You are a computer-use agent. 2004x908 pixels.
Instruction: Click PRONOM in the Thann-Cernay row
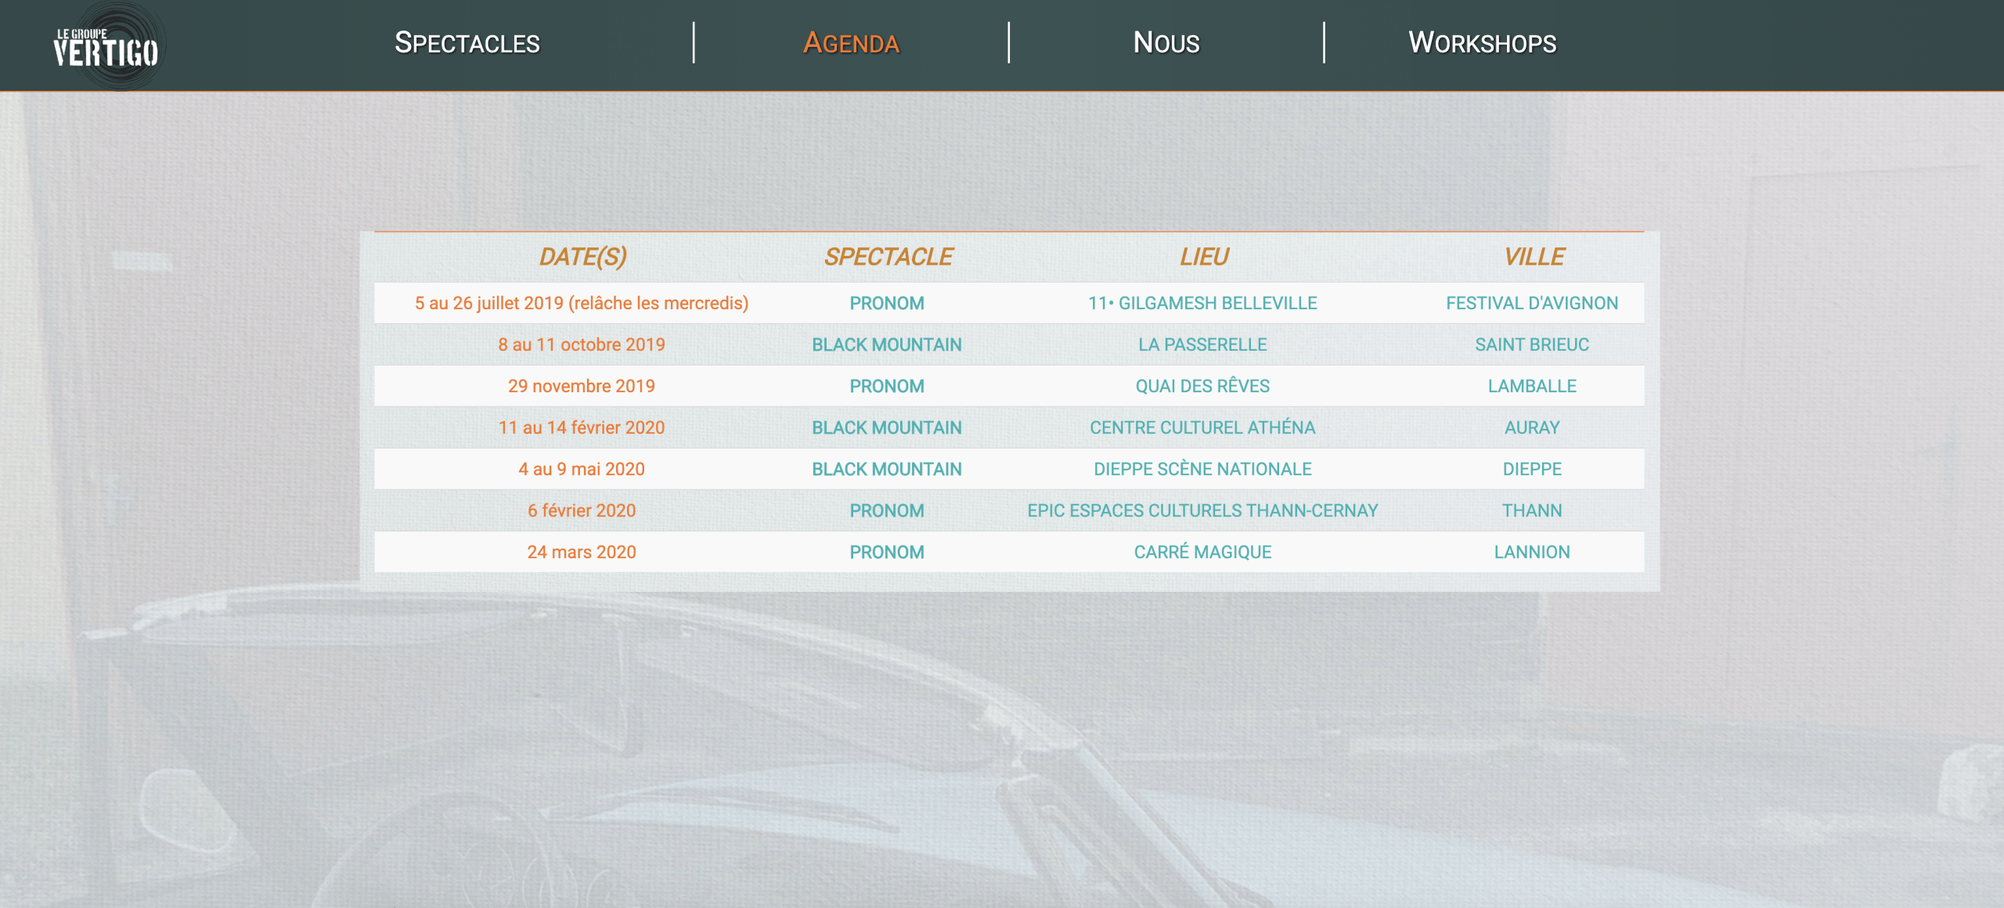click(x=887, y=510)
